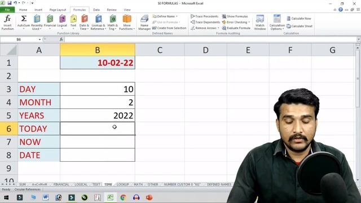Click the Excel taskbar icon
Image resolution: width=361 pixels, height=203 pixels.
pos(111,197)
